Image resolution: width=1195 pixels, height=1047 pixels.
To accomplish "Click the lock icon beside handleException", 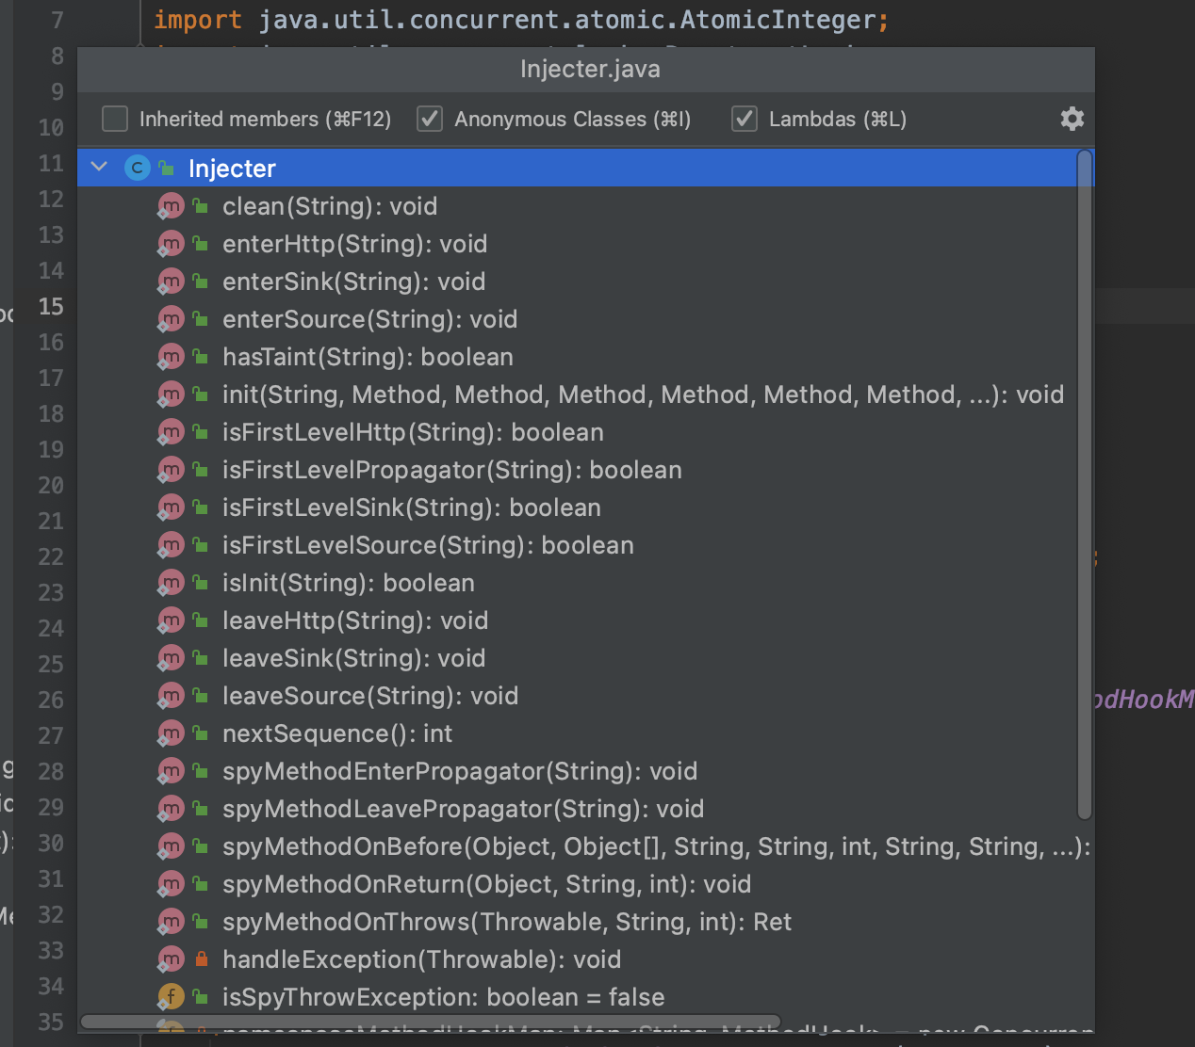I will [201, 959].
